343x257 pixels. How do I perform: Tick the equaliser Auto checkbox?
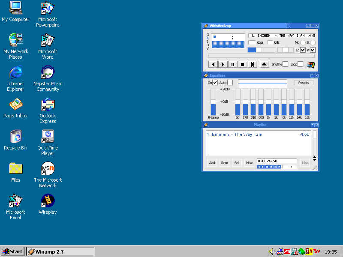tap(230, 82)
